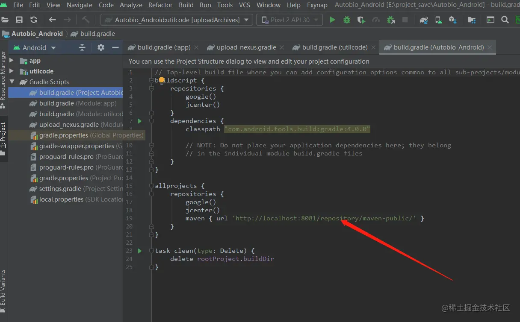Close the upload_nexus.gradle tab
The image size is (520, 322).
281,47
